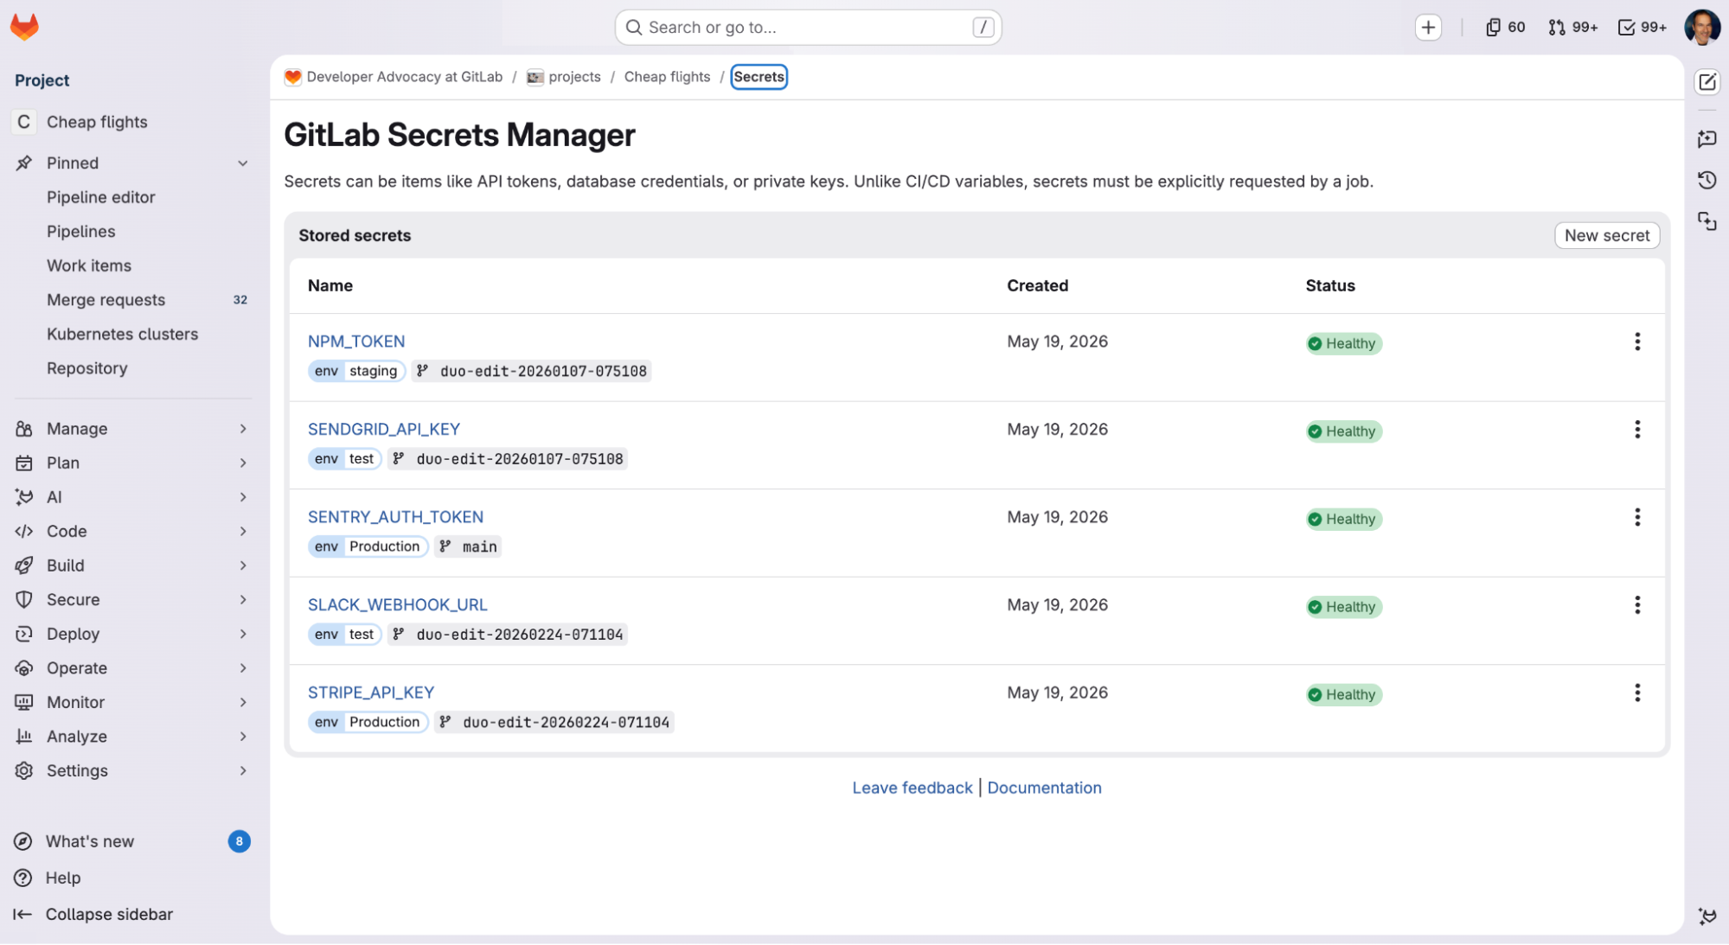The height and width of the screenshot is (945, 1729).
Task: Click the Code brackets icon
Action: click(24, 532)
